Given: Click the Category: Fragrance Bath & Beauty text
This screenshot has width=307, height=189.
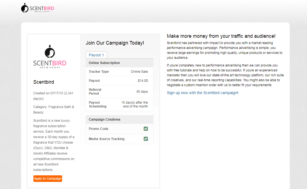Looking at the screenshot, I should click(54, 110).
